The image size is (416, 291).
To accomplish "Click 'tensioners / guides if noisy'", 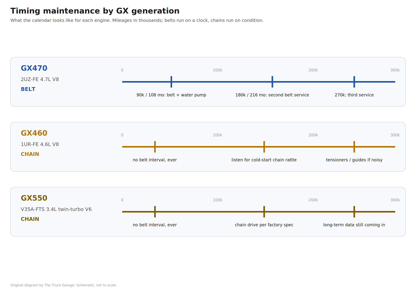I will coord(354,160).
